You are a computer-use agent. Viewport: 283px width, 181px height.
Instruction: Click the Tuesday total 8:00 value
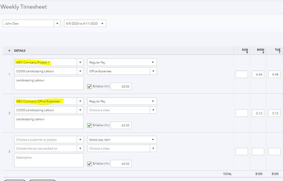click(x=275, y=174)
